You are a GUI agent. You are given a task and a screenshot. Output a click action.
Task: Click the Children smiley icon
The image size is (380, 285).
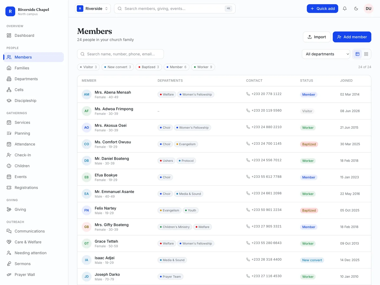coord(9,166)
